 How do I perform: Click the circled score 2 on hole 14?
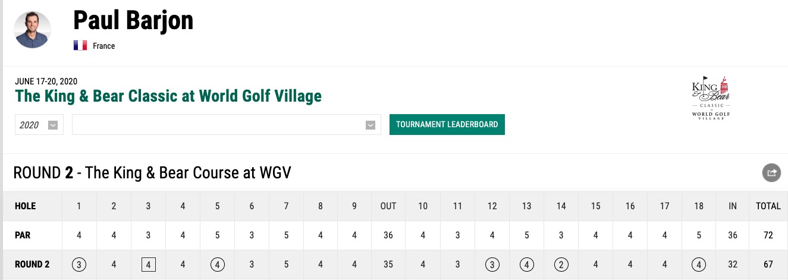561,265
